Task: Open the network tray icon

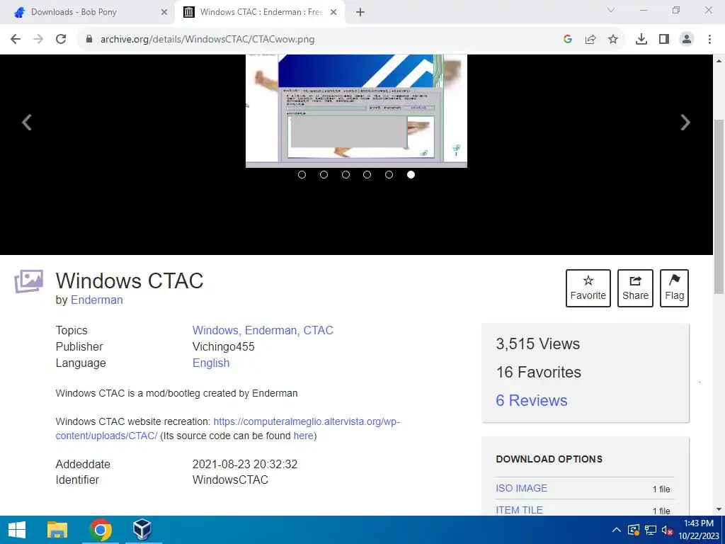Action: tap(651, 530)
